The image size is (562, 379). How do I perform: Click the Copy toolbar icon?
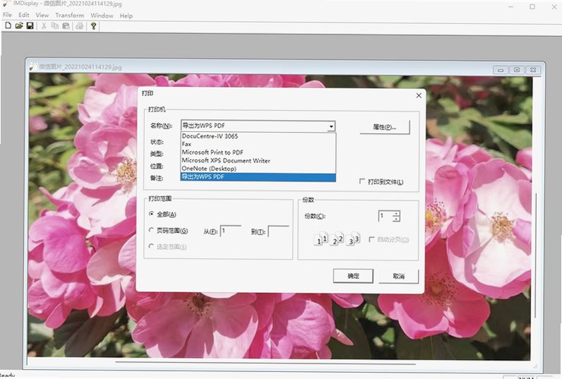55,26
